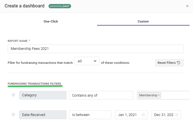
Task: Open the All match conditions dropdown
Action: (x=87, y=61)
